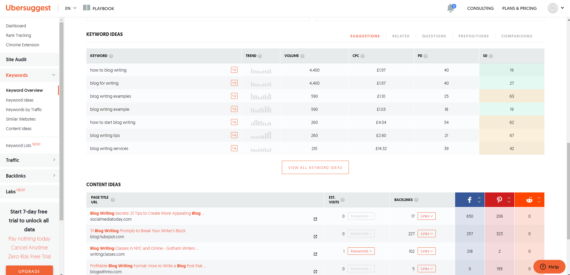Image resolution: width=570 pixels, height=275 pixels.
Task: Click the Volume column help icon
Action: [x=302, y=56]
